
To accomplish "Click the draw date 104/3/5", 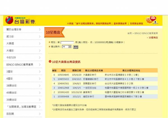I will (x=77, y=88).
